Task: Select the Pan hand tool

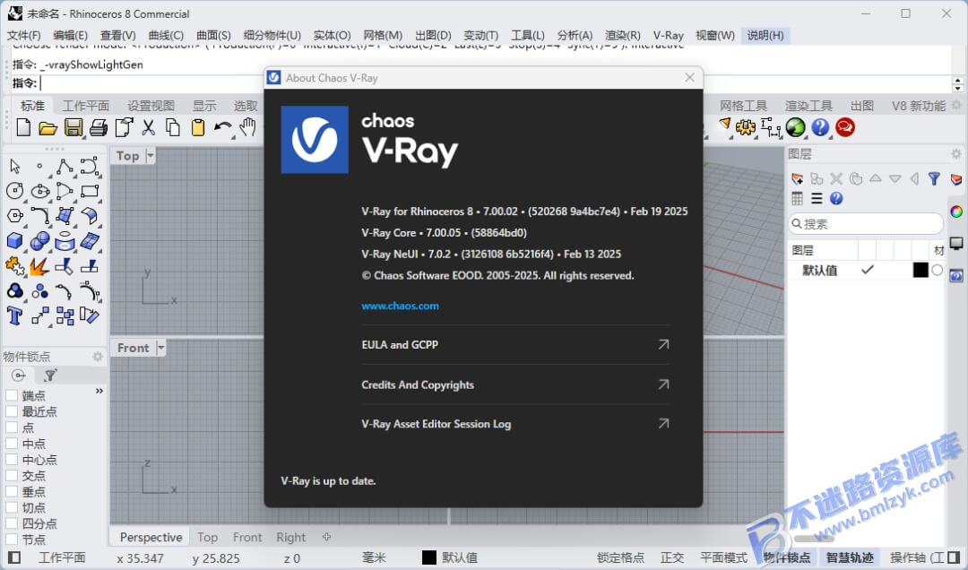Action: click(x=247, y=127)
